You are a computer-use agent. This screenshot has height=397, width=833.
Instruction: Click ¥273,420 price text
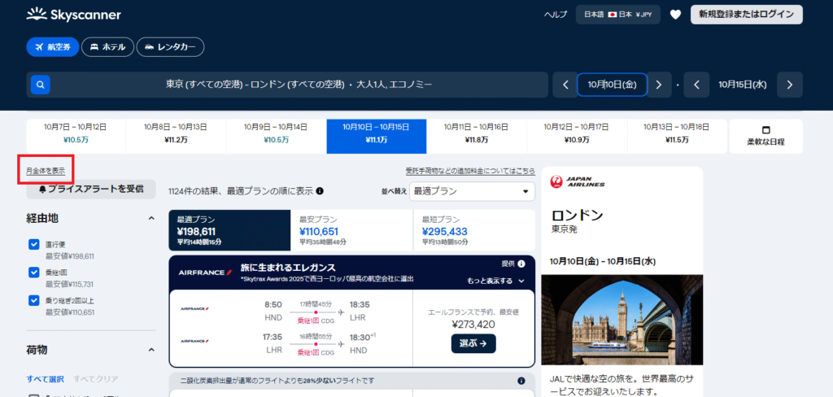pos(473,325)
